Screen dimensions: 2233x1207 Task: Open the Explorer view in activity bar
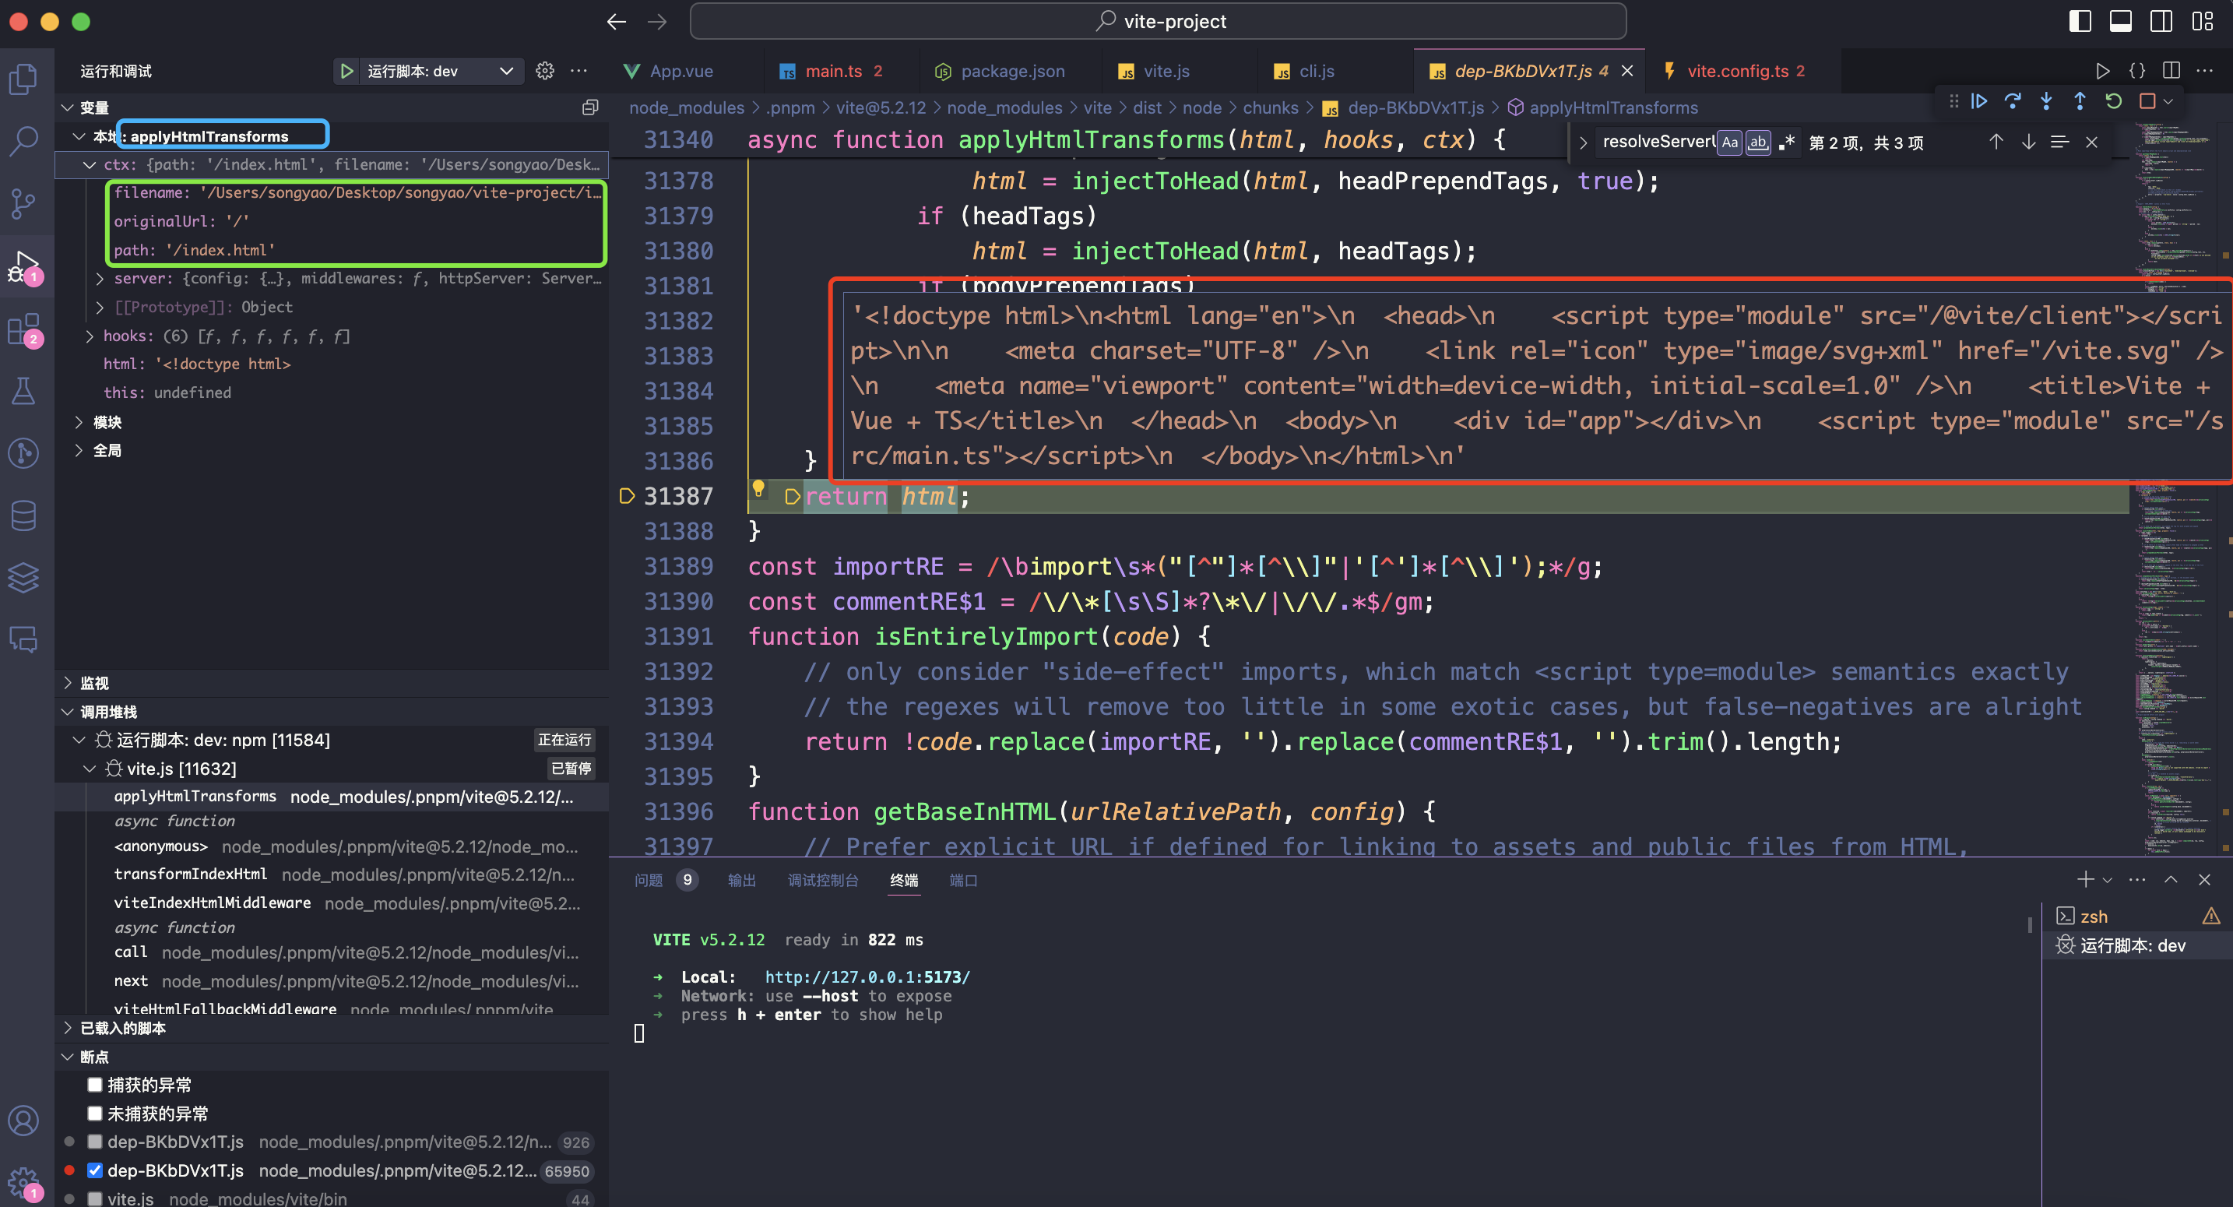(23, 79)
